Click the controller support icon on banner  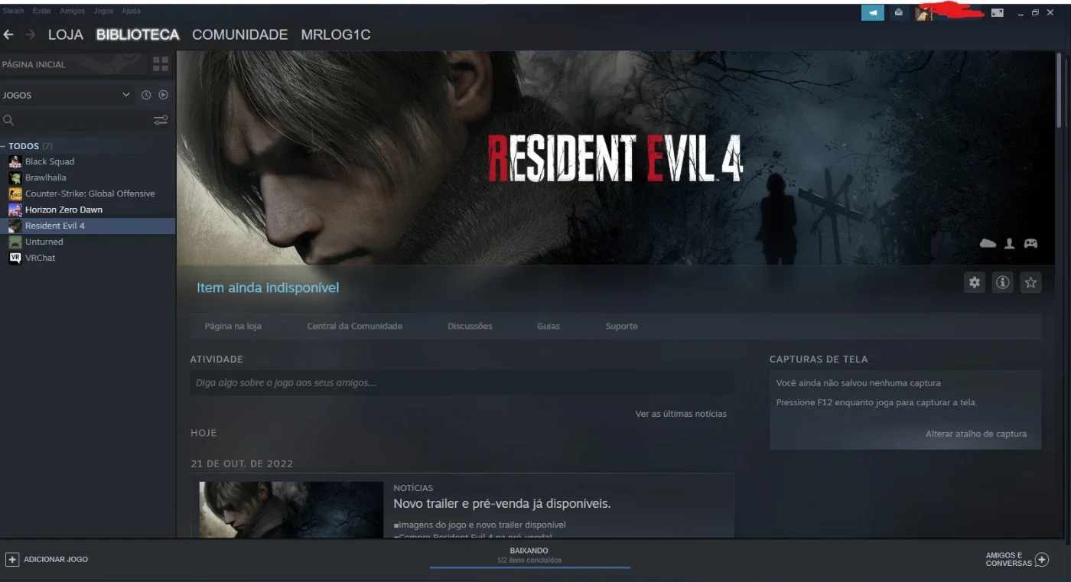[x=1031, y=243]
